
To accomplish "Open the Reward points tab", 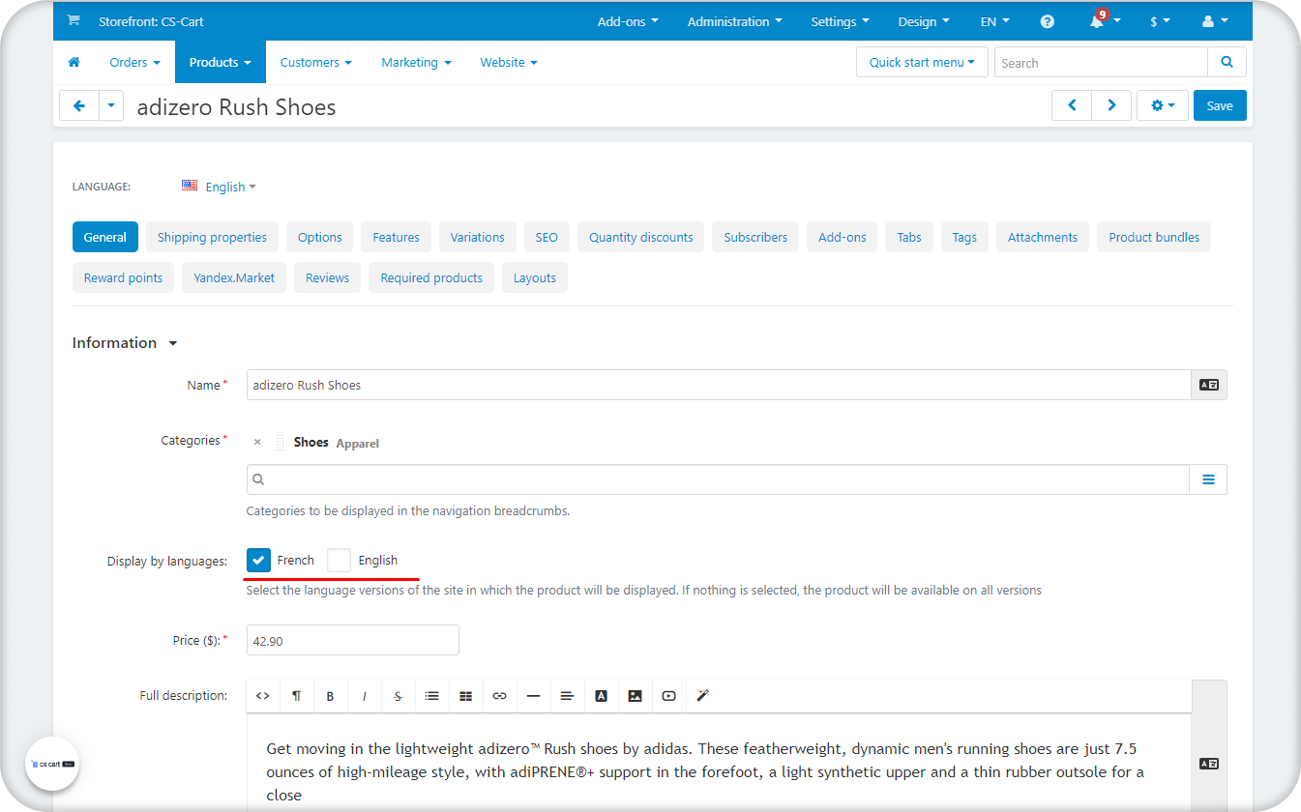I will (x=124, y=277).
